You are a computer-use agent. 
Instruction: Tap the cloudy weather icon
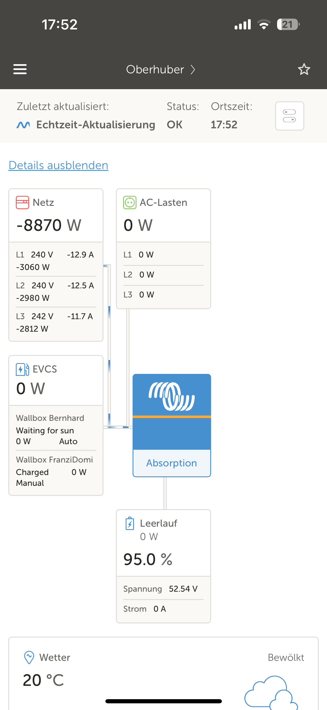pos(271,691)
